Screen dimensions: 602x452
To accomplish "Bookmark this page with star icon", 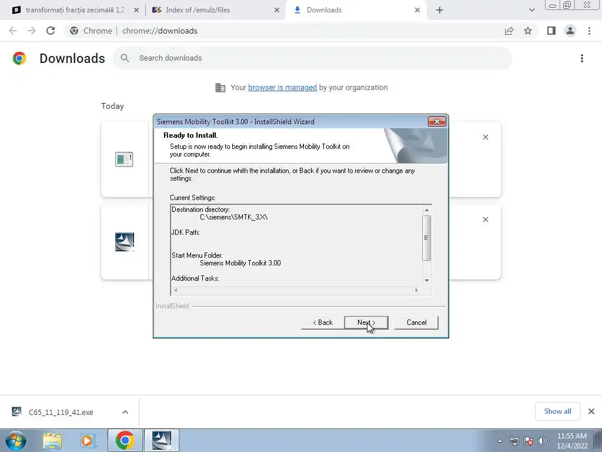I will (x=528, y=31).
